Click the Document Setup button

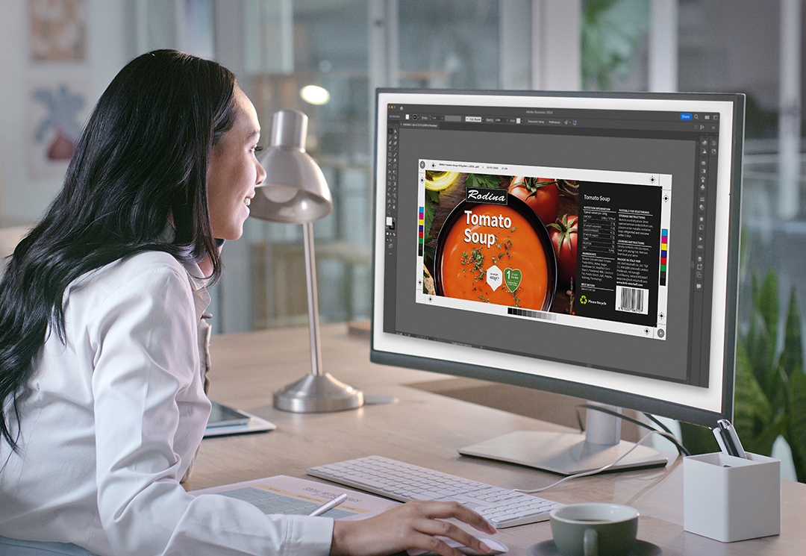coord(536,120)
